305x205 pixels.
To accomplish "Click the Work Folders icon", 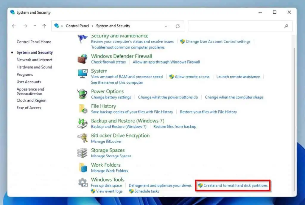I will (83, 167).
